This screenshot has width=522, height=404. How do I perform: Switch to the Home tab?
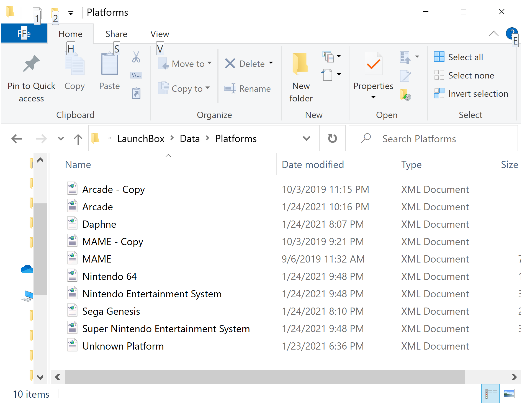[70, 34]
